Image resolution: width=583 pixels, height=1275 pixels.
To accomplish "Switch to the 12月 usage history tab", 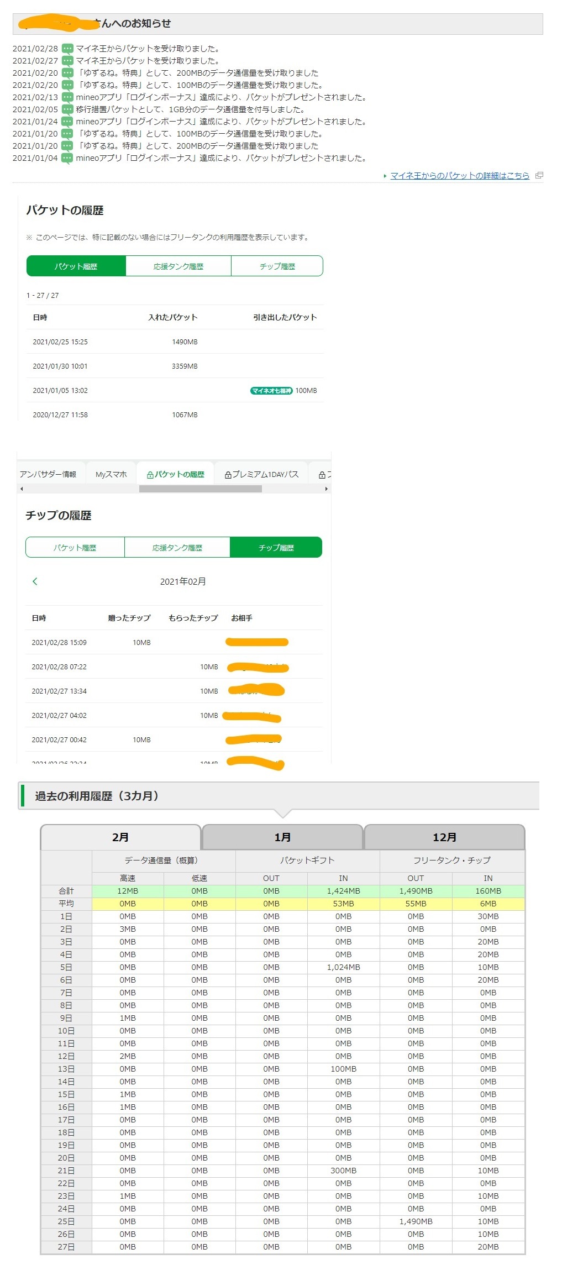I will [444, 837].
